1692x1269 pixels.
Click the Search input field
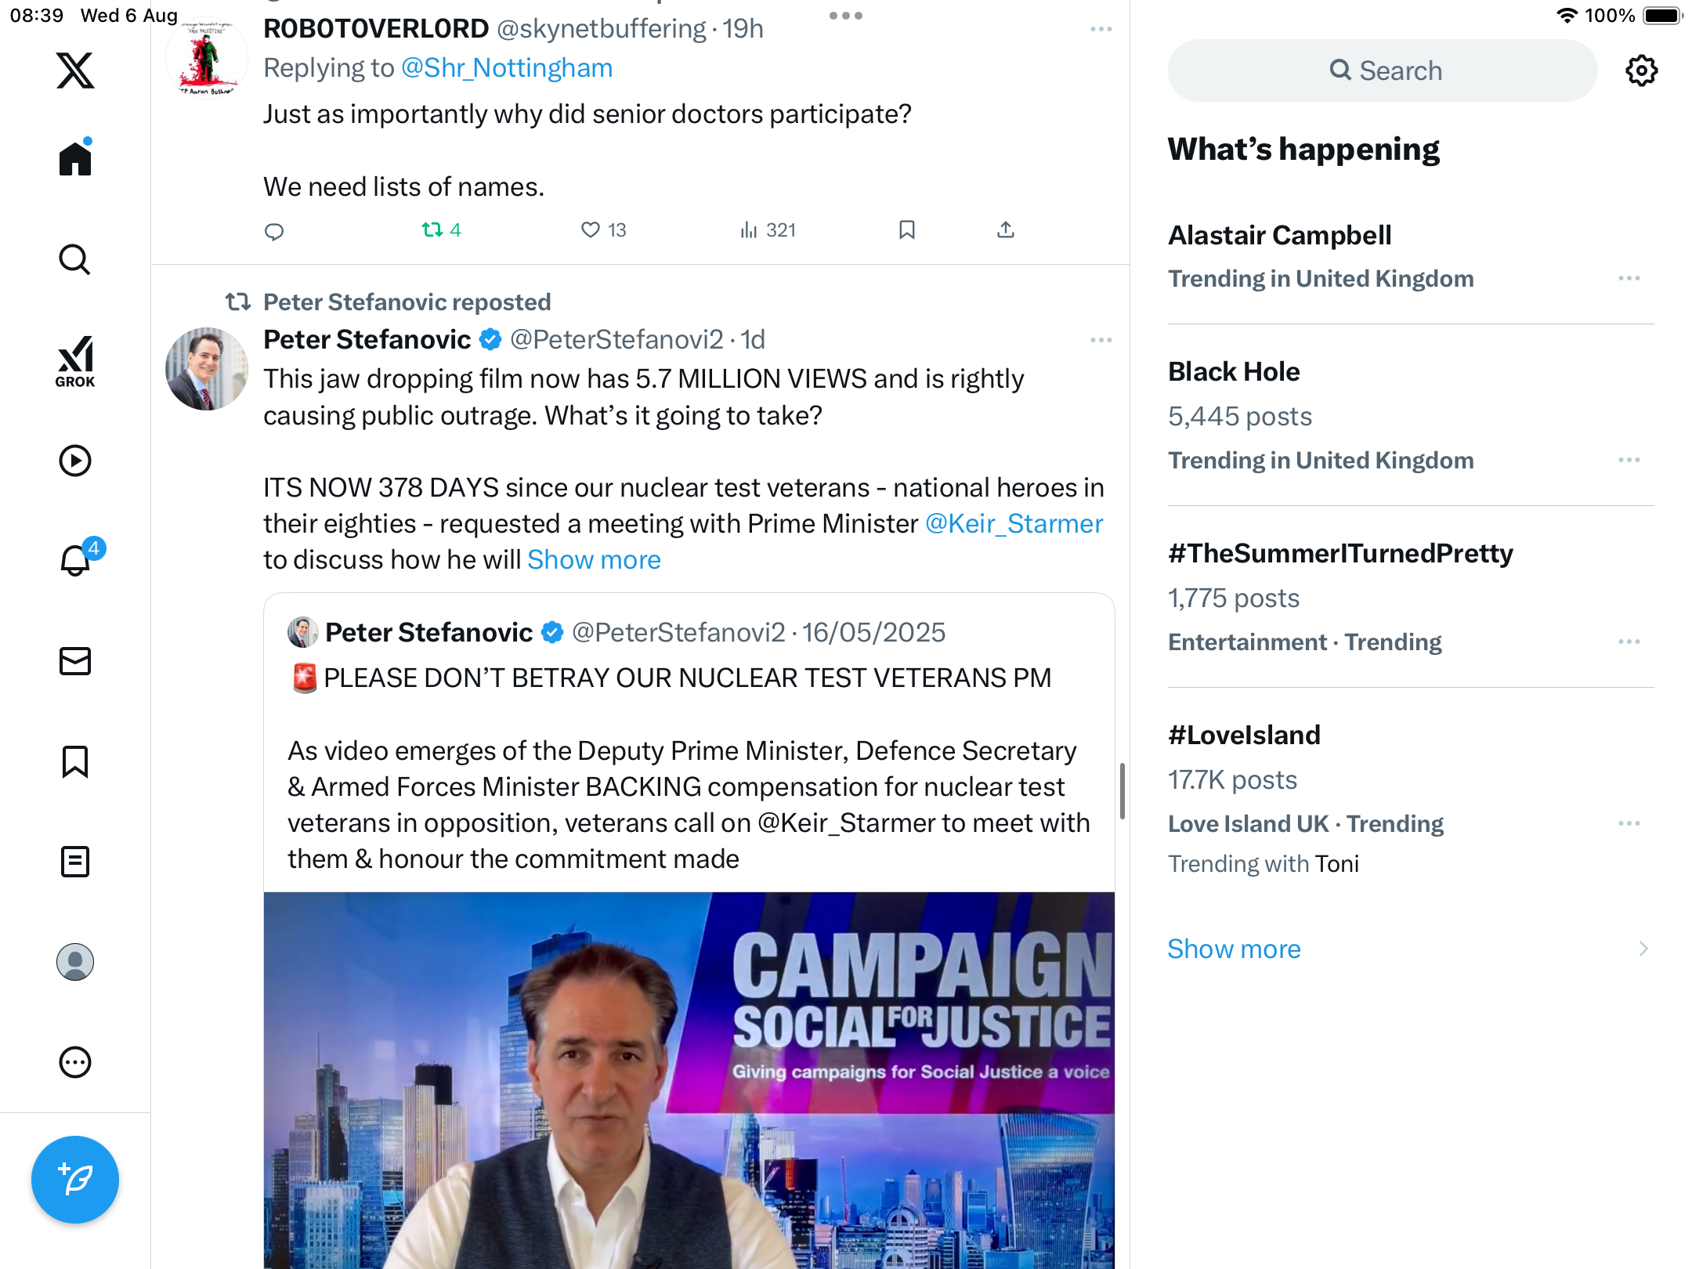point(1383,70)
